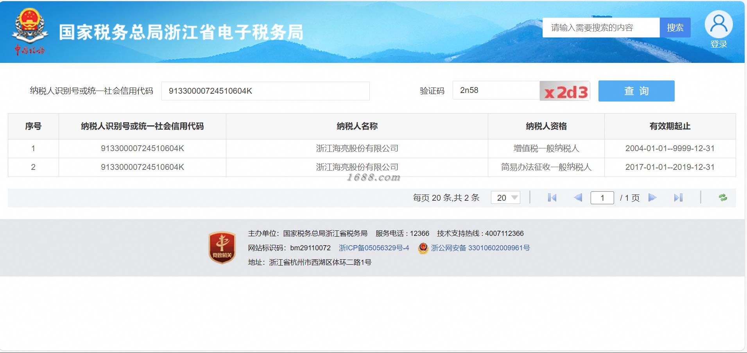Click the user login avatar icon
This screenshot has height=353, width=747.
[718, 24]
